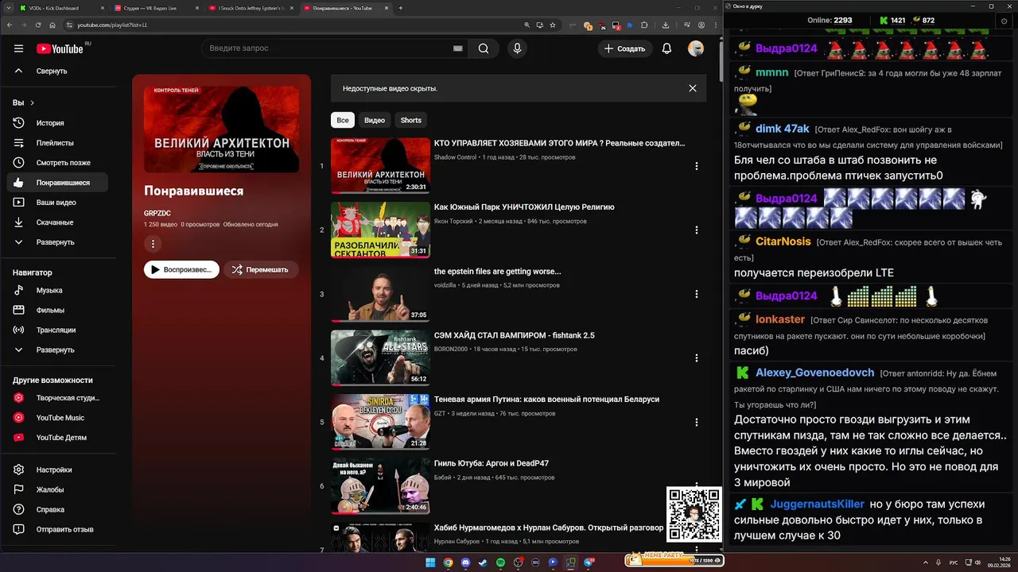Click the YouTube search input field
The image size is (1018, 572).
click(329, 48)
